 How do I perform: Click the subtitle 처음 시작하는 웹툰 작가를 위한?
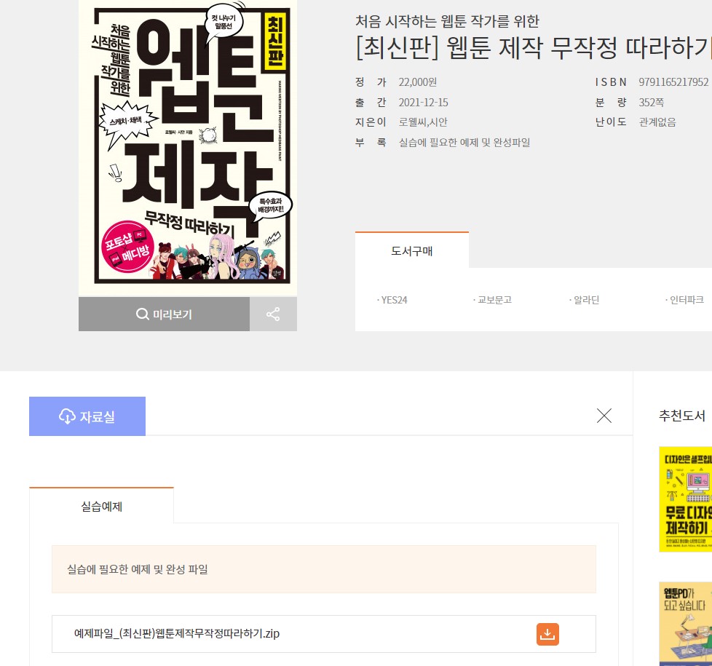click(447, 21)
